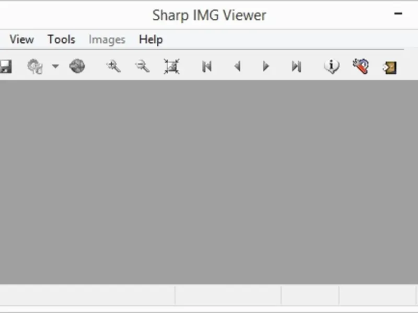Open the Help menu
The height and width of the screenshot is (313, 418).
(151, 40)
